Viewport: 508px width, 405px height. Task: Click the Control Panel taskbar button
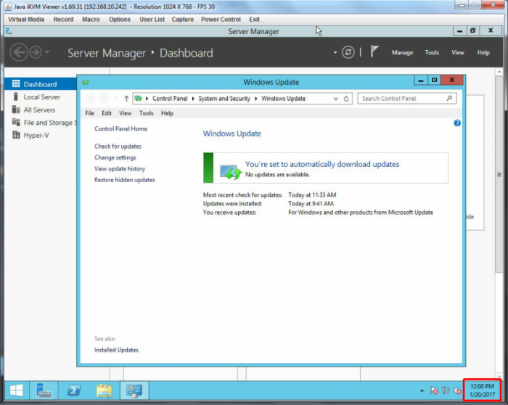[134, 390]
